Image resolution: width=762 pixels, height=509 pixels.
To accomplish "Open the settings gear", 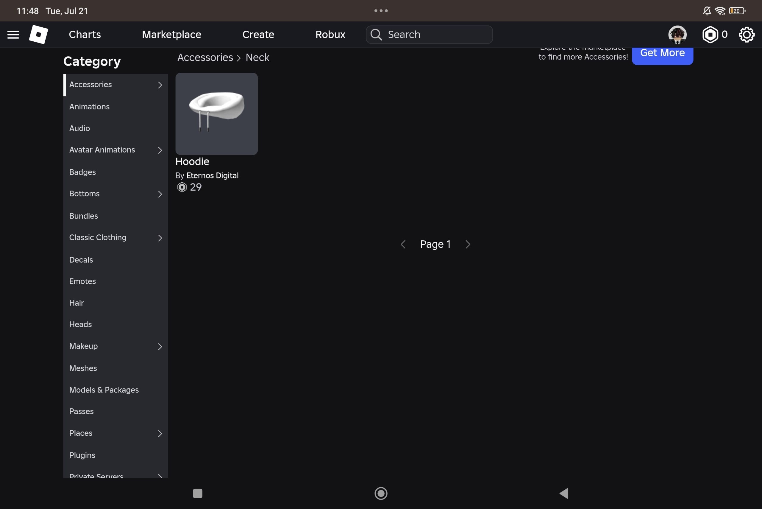I will coord(747,35).
